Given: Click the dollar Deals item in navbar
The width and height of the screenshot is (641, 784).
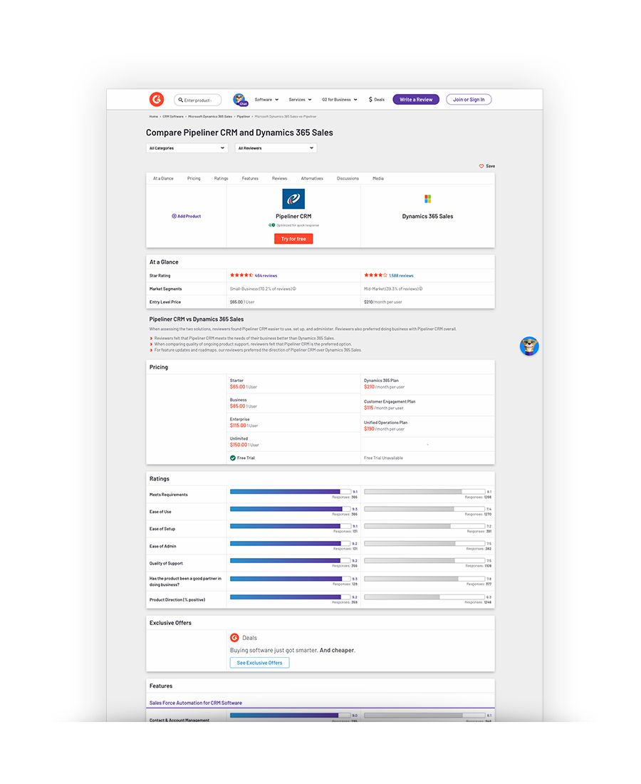Looking at the screenshot, I should [377, 100].
